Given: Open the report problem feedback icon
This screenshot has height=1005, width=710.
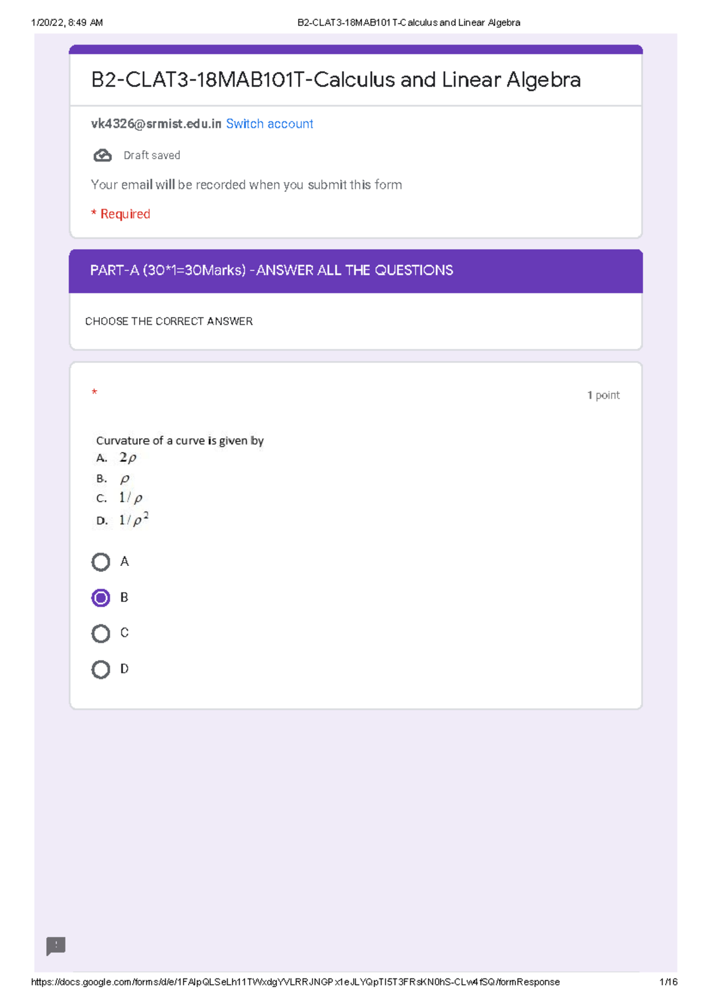Looking at the screenshot, I should click(x=56, y=945).
